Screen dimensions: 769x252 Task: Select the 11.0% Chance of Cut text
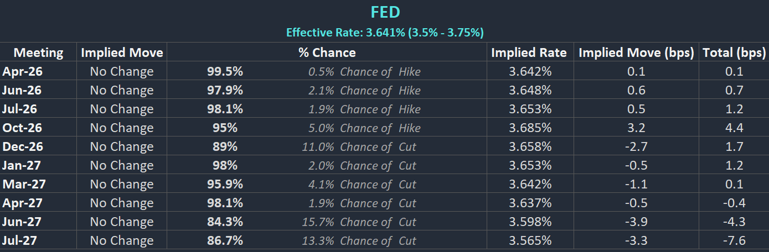tap(359, 146)
